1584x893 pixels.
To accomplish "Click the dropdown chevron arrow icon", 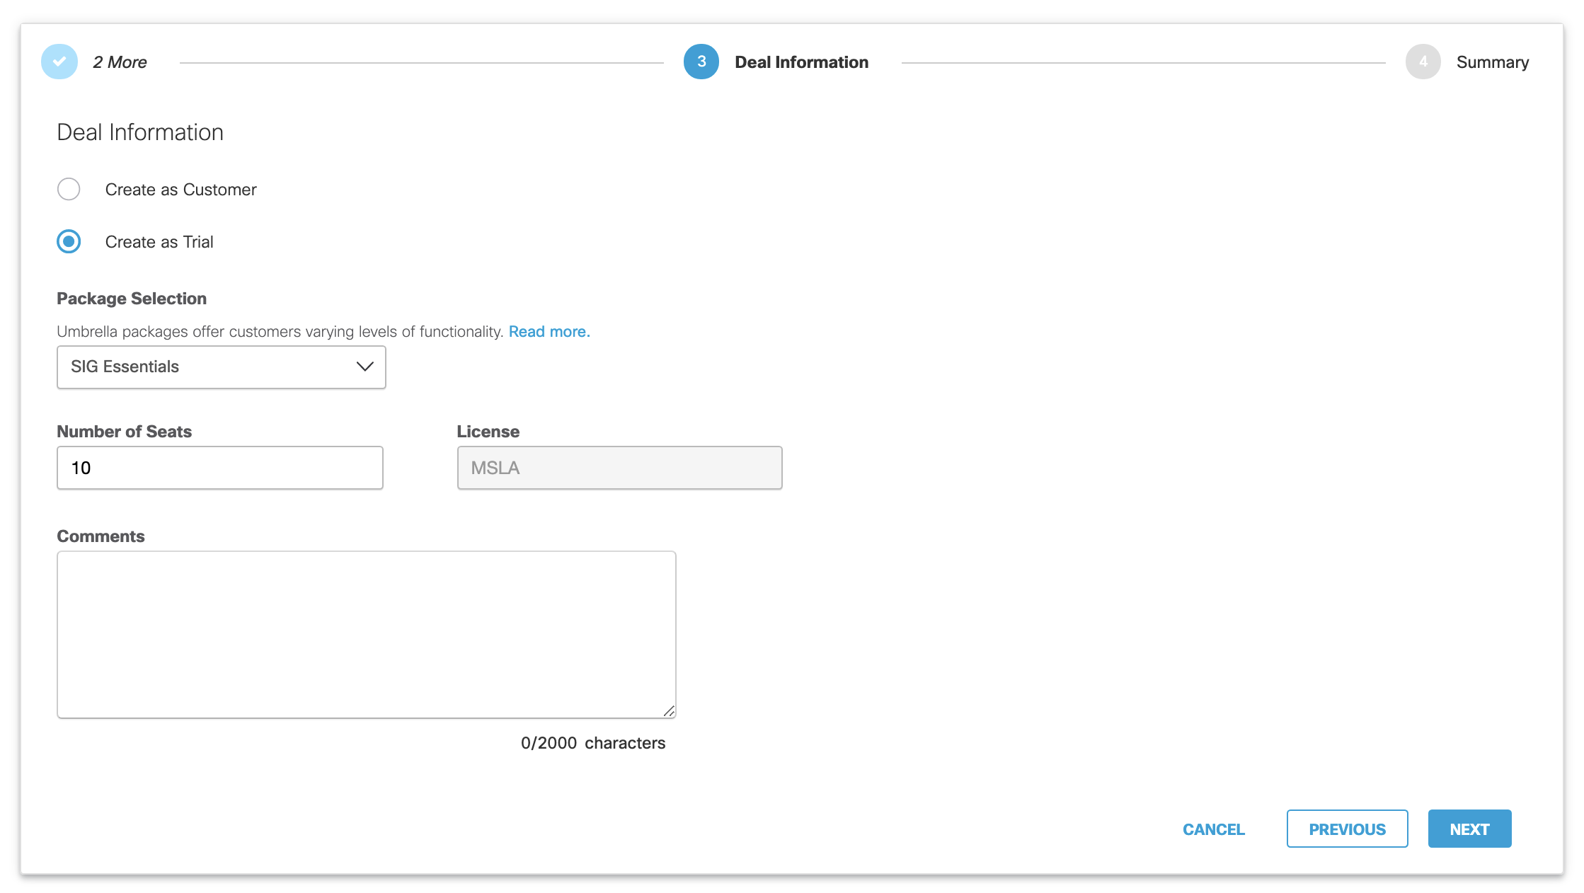I will click(365, 367).
